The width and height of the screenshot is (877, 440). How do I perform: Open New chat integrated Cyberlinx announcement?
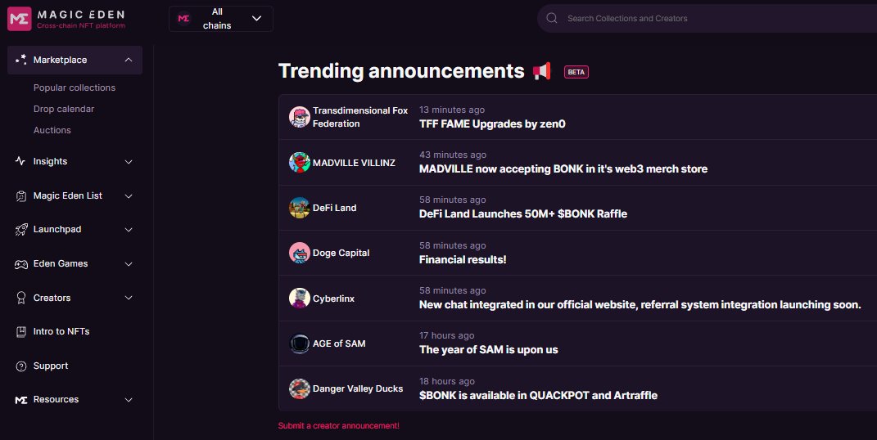640,305
